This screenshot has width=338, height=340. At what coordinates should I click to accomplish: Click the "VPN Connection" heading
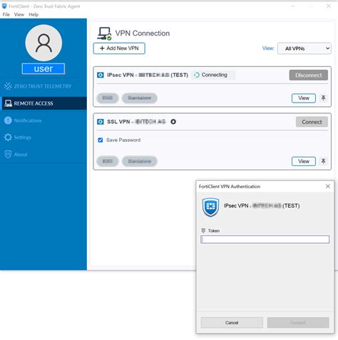(143, 34)
